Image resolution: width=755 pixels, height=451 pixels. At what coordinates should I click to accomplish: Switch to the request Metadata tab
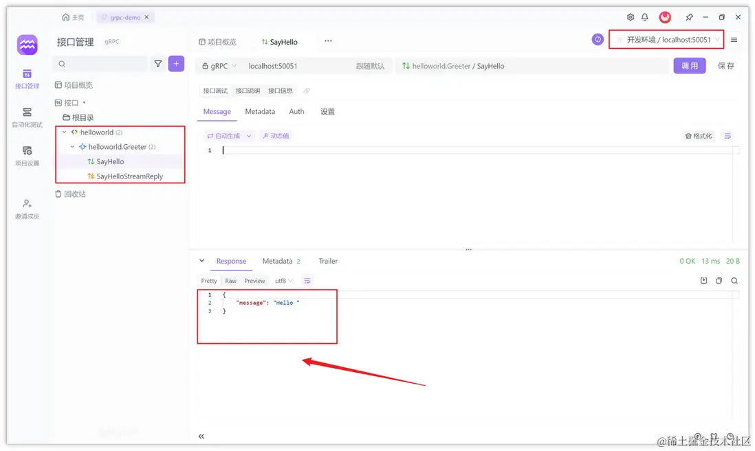(x=260, y=111)
